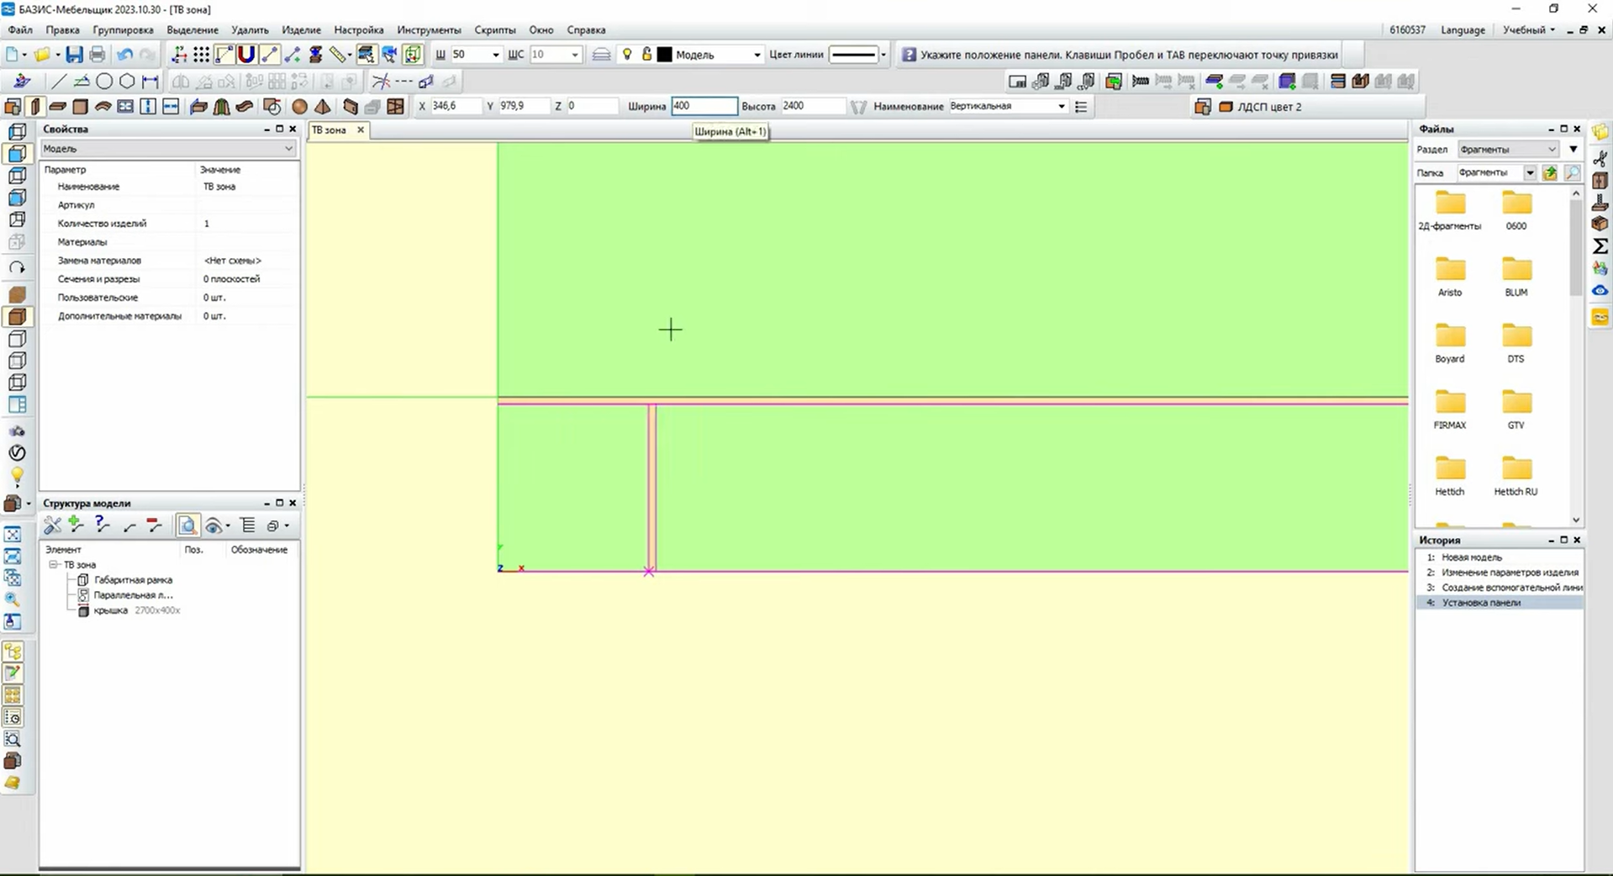Click the Save floppy disk icon
Screen dimensions: 1613x876
[x=75, y=55]
